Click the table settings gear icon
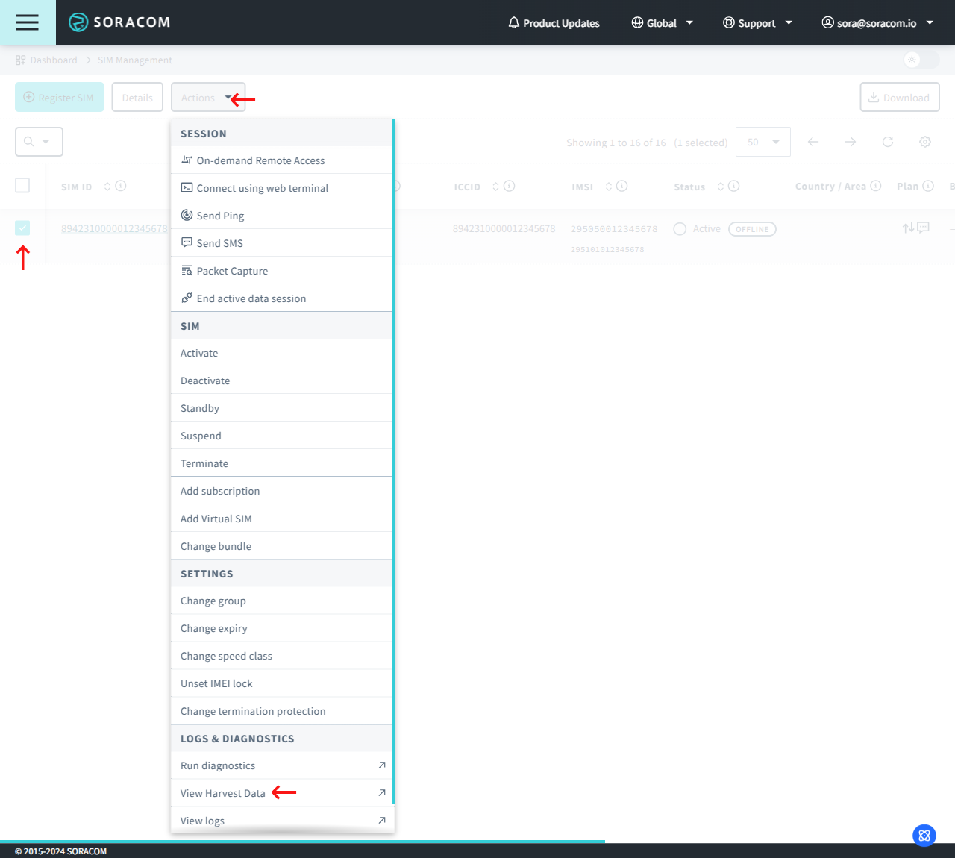Image resolution: width=955 pixels, height=858 pixels. click(924, 142)
